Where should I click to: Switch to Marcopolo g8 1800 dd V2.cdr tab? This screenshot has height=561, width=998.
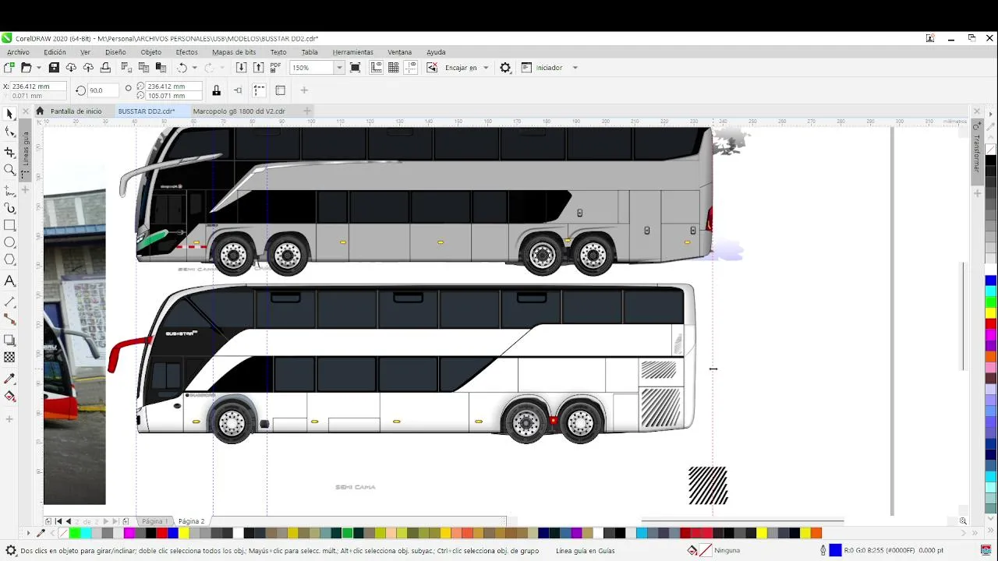239,111
